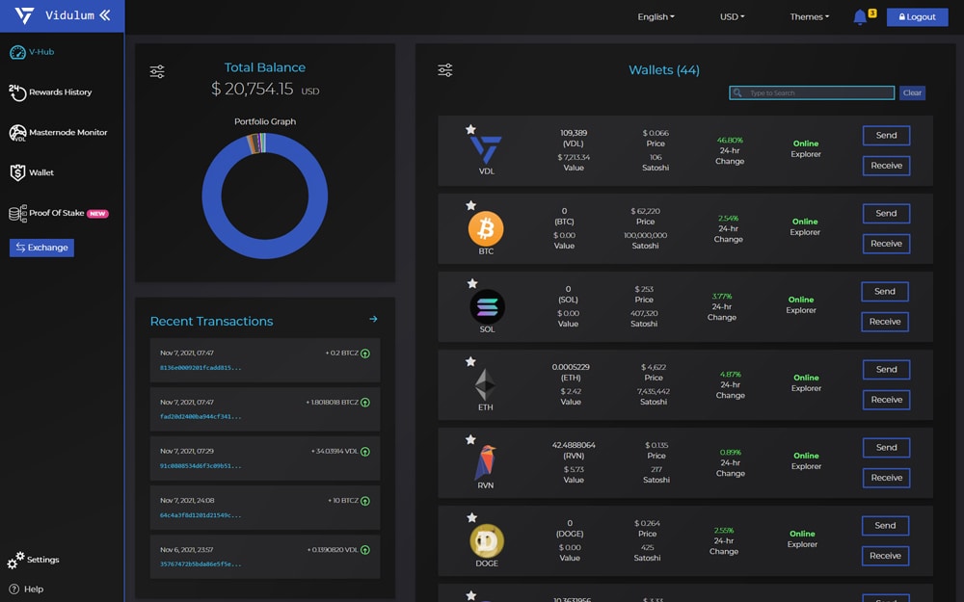Click the Solana SOL coin logo

pos(487,307)
